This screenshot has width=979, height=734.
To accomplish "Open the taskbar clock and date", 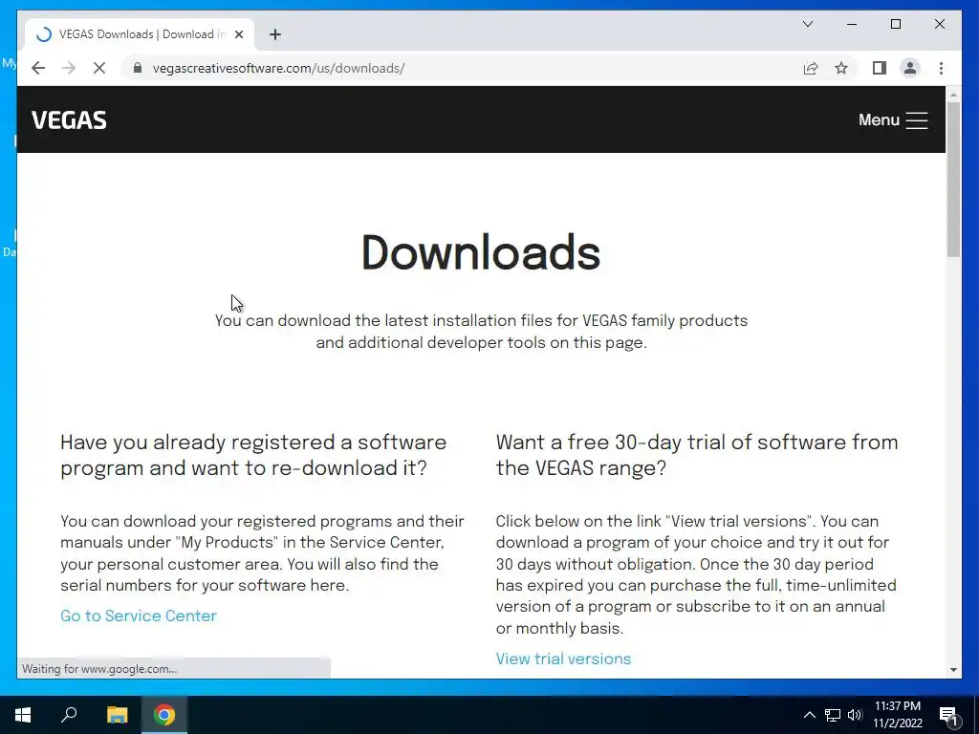I will (x=897, y=715).
